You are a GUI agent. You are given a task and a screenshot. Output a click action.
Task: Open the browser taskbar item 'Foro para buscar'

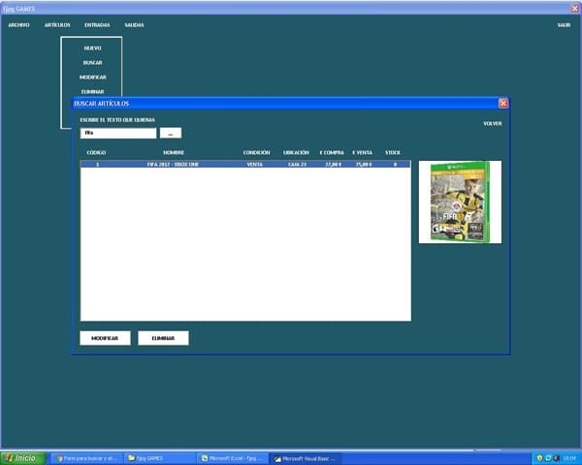click(x=84, y=457)
